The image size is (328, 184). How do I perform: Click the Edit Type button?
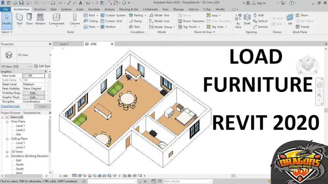tap(42, 66)
